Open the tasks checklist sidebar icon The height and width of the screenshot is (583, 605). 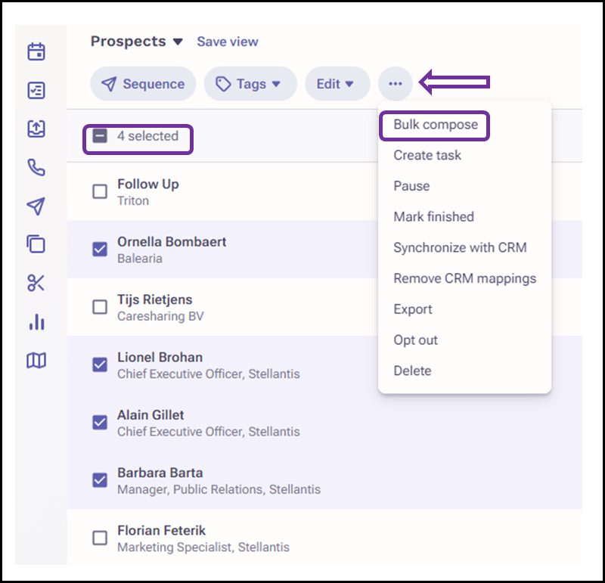(36, 90)
